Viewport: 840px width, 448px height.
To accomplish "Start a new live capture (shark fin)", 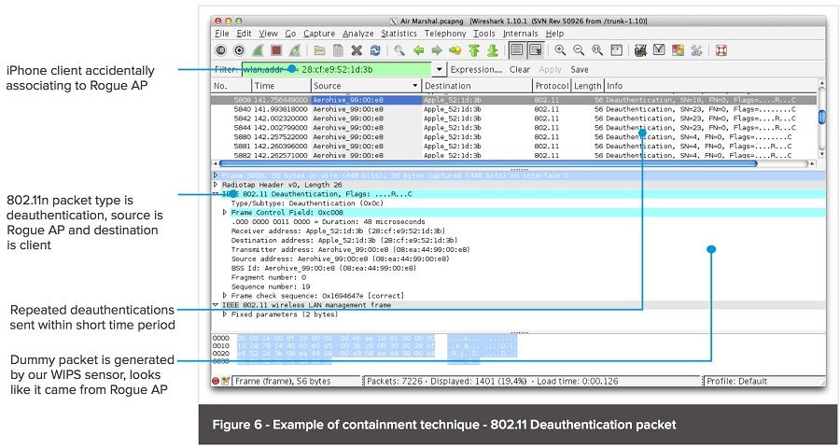I will [x=258, y=50].
